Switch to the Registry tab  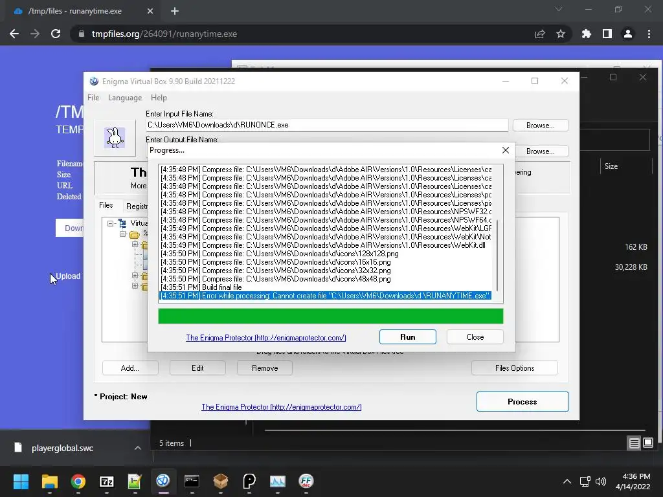click(136, 206)
